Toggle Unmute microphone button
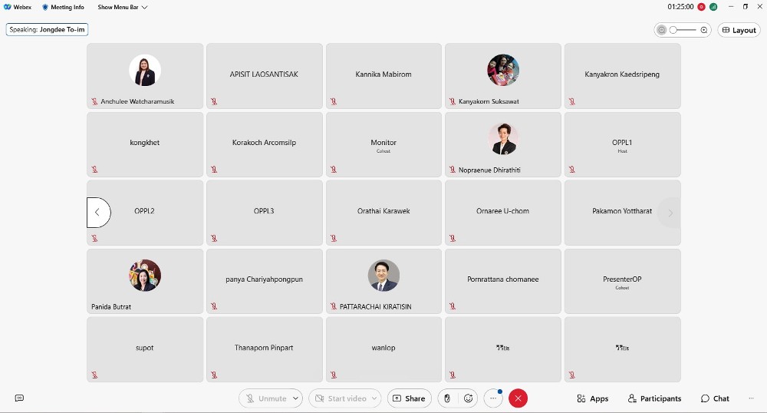Image resolution: width=767 pixels, height=413 pixels. tap(265, 398)
